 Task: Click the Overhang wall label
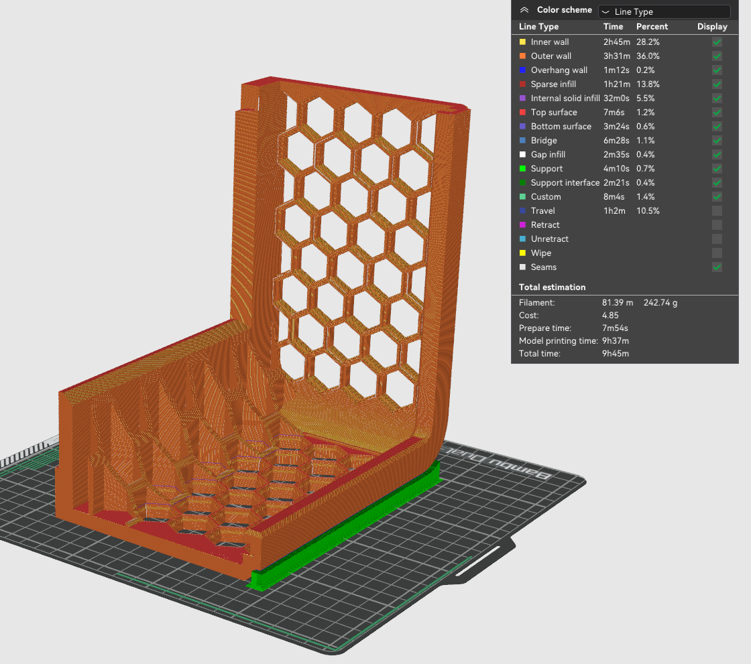pyautogui.click(x=559, y=70)
